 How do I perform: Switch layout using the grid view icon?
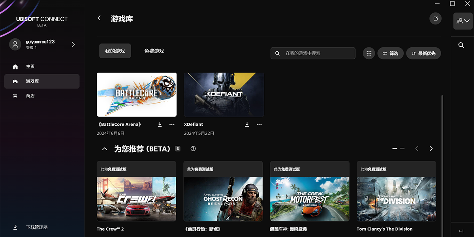369,53
